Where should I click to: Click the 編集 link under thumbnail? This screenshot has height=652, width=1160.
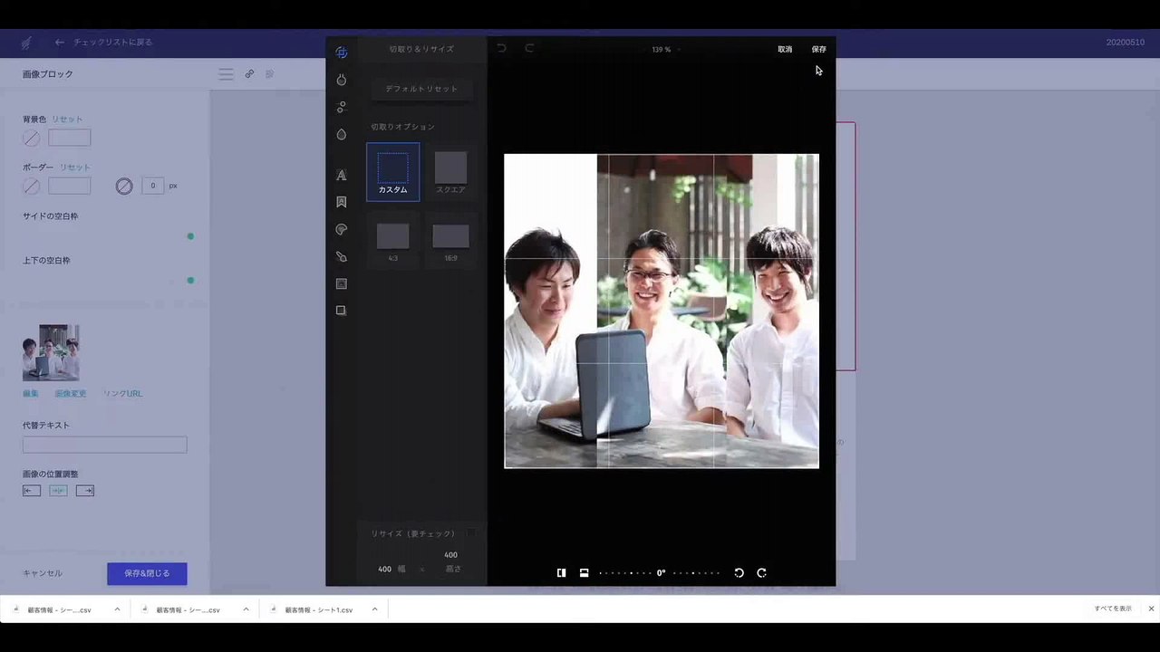[x=31, y=394]
